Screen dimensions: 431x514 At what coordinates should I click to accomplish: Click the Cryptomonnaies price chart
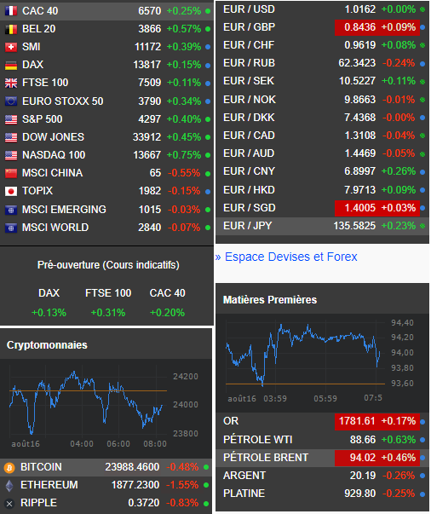click(106, 408)
